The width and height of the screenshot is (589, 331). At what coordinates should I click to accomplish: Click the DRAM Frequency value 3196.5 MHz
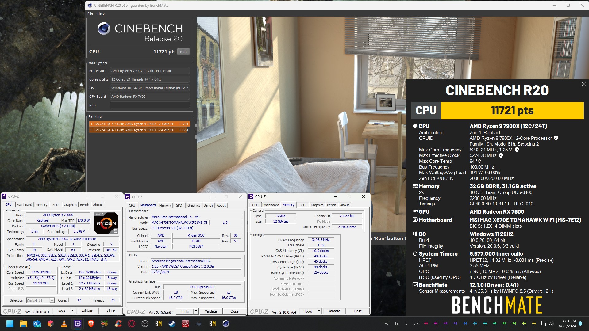[x=321, y=240]
